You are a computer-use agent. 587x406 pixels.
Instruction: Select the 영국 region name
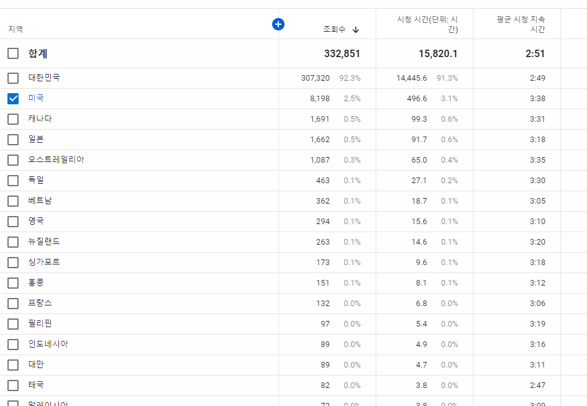36,221
